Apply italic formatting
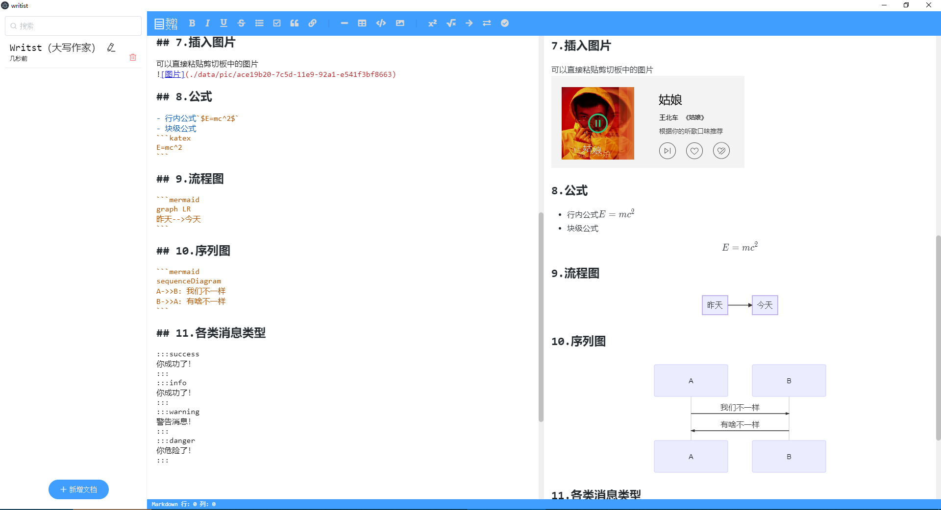This screenshot has width=941, height=510. pos(207,23)
